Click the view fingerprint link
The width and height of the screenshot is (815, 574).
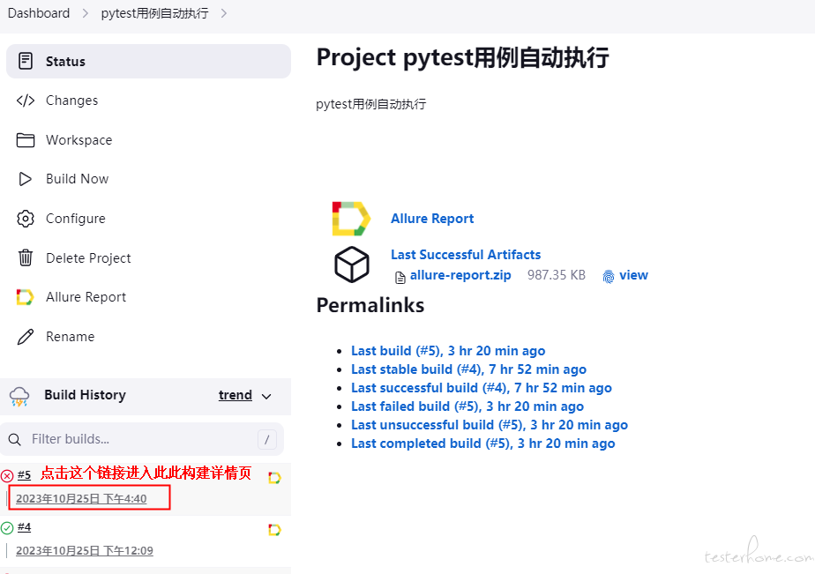click(633, 275)
